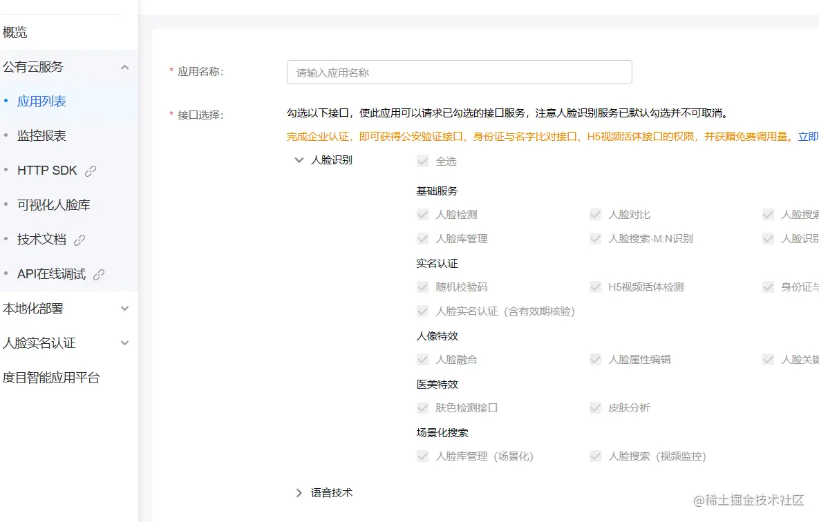Expand the 人脸实名认证 menu arrow
The image size is (819, 522).
pyautogui.click(x=125, y=343)
